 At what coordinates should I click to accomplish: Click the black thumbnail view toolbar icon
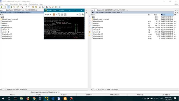click(11, 7)
